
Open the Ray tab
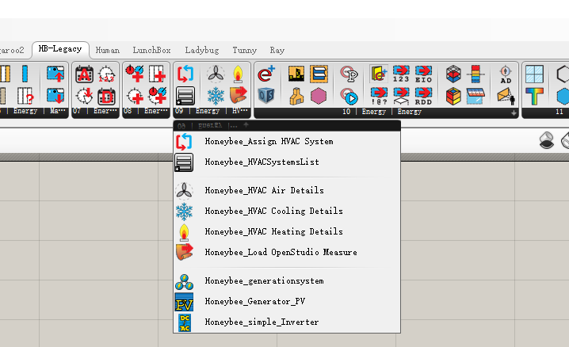pos(277,50)
